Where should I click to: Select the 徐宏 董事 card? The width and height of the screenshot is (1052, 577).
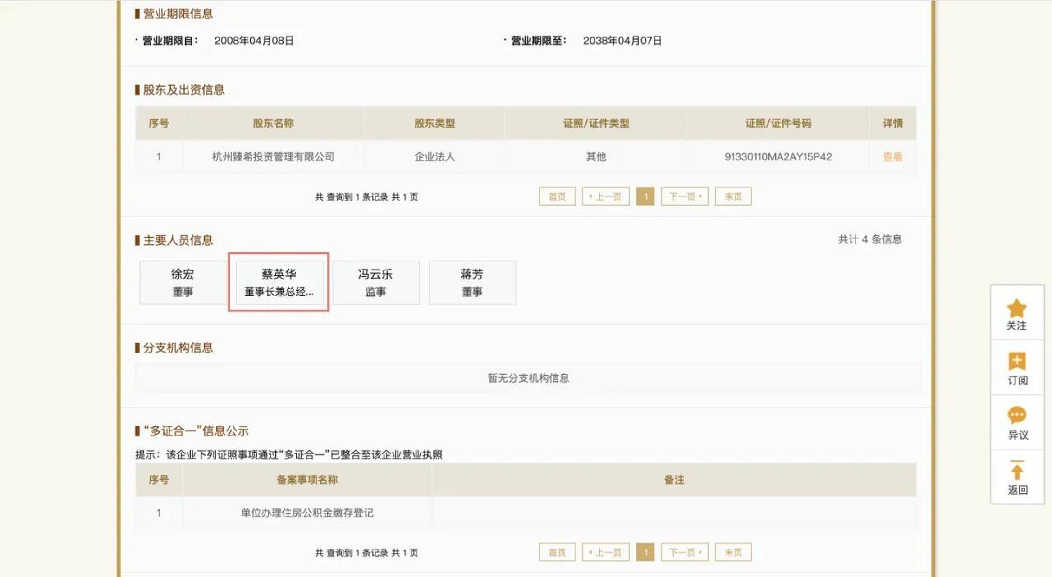pyautogui.click(x=182, y=282)
